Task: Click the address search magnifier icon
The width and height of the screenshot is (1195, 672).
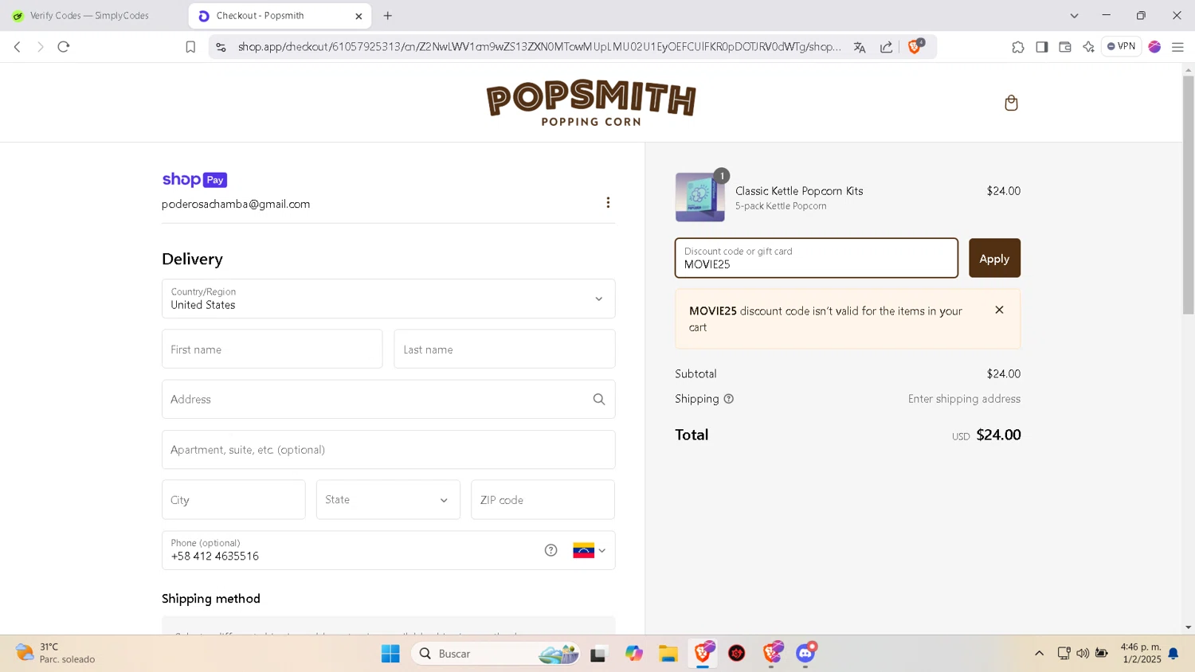Action: (599, 399)
